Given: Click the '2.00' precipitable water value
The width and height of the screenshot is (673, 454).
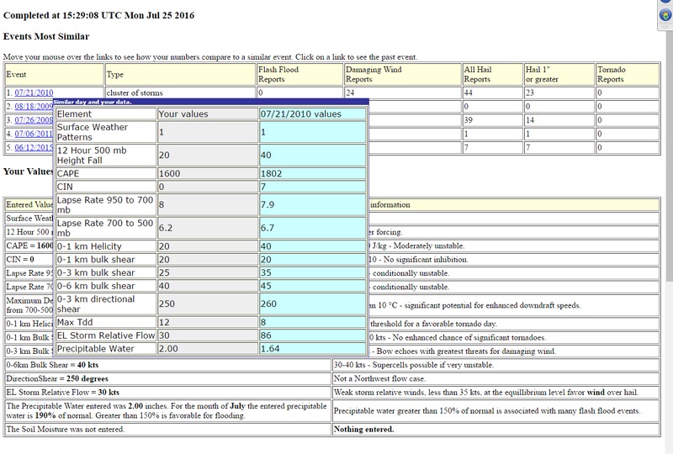Looking at the screenshot, I should (x=207, y=349).
